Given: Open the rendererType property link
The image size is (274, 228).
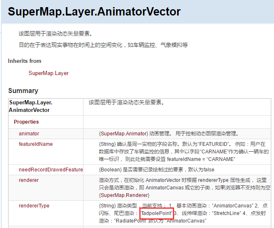Looking at the screenshot, I should 34,206.
